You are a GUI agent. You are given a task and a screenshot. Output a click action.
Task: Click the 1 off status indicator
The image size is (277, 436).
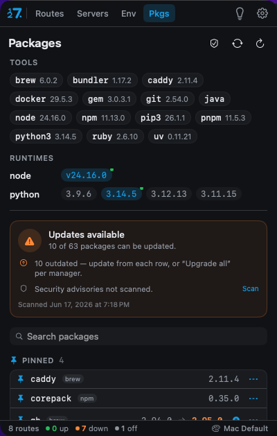click(126, 428)
